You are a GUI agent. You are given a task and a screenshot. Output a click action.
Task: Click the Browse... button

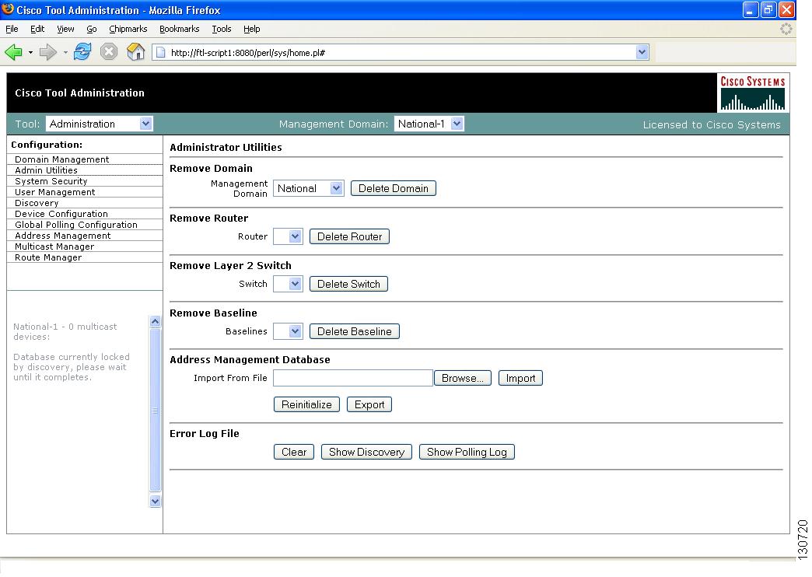pyautogui.click(x=463, y=378)
